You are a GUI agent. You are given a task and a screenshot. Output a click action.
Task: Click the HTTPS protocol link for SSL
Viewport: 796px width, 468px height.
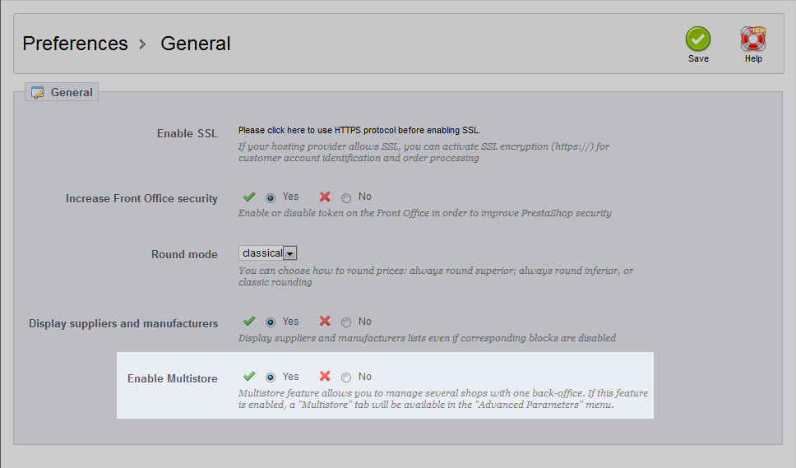[x=359, y=130]
